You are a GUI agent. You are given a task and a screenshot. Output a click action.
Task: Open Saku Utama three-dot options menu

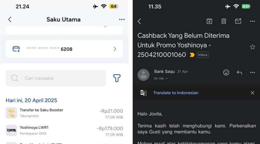pos(122,19)
